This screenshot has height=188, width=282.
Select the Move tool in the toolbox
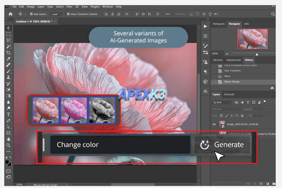pyautogui.click(x=8, y=28)
